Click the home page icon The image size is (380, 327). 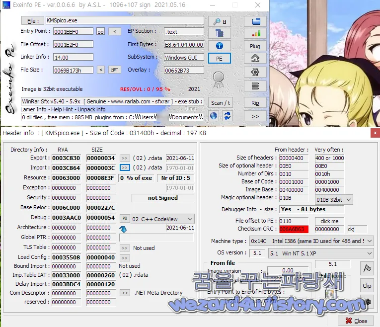tap(255, 58)
